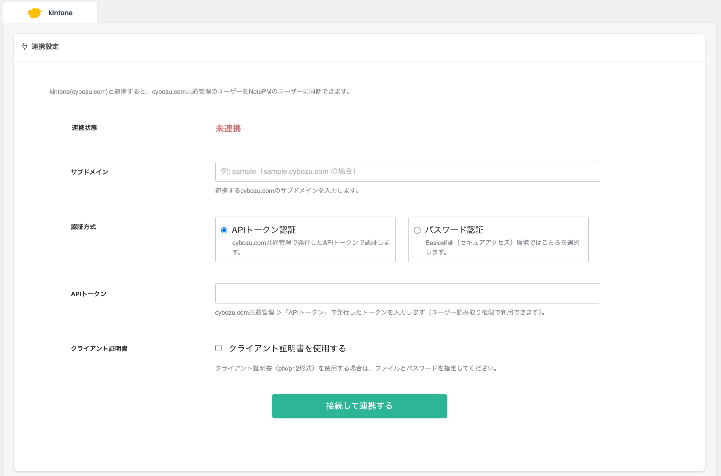Click the kintone cloud logo icon
This screenshot has height=476, width=721.
(35, 13)
